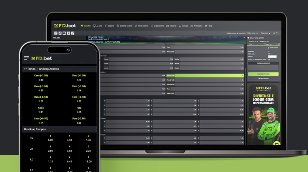The image size is (308, 172).
Task: Open the Blog link
Action: coord(209,26)
